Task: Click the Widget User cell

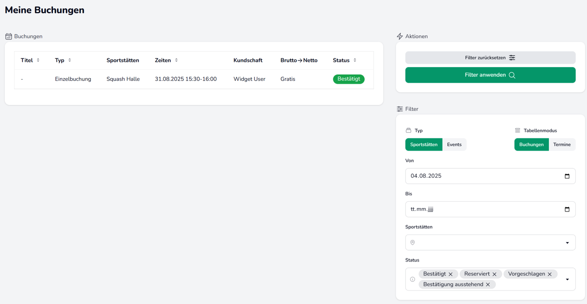Action: point(249,79)
